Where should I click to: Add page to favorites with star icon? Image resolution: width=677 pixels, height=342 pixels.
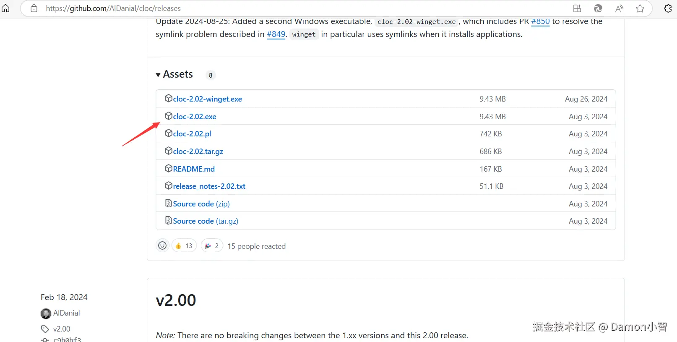(640, 8)
